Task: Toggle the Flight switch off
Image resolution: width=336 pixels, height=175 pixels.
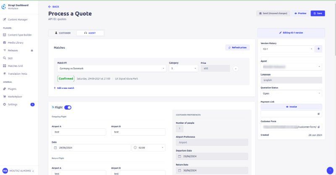Action: click(68, 107)
